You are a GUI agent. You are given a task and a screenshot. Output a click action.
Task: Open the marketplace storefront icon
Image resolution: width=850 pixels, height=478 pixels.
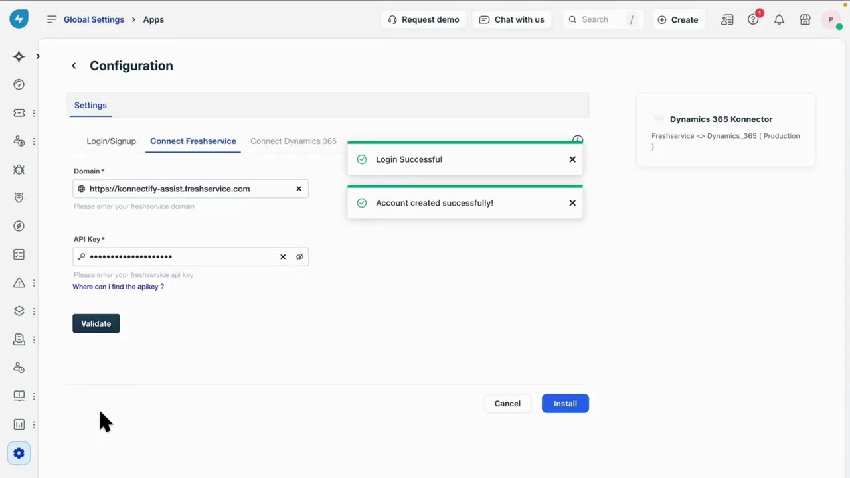805,19
